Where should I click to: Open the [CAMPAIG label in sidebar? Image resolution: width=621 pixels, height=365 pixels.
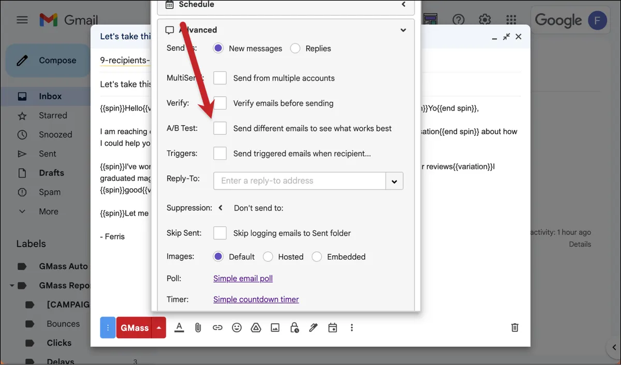tap(68, 305)
